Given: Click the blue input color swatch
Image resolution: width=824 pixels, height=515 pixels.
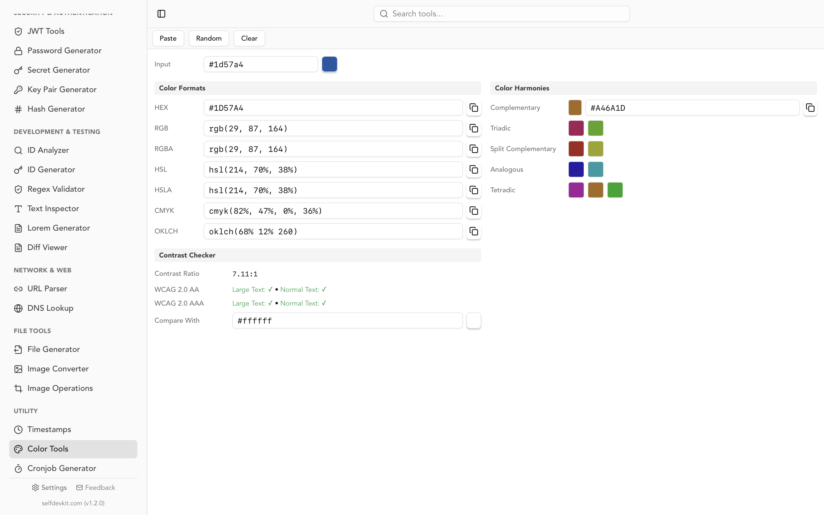Looking at the screenshot, I should pos(330,64).
